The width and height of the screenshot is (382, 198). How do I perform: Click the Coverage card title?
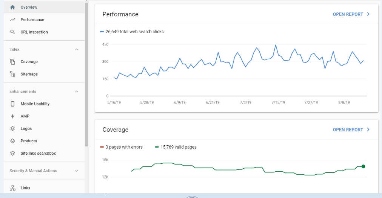(x=116, y=130)
